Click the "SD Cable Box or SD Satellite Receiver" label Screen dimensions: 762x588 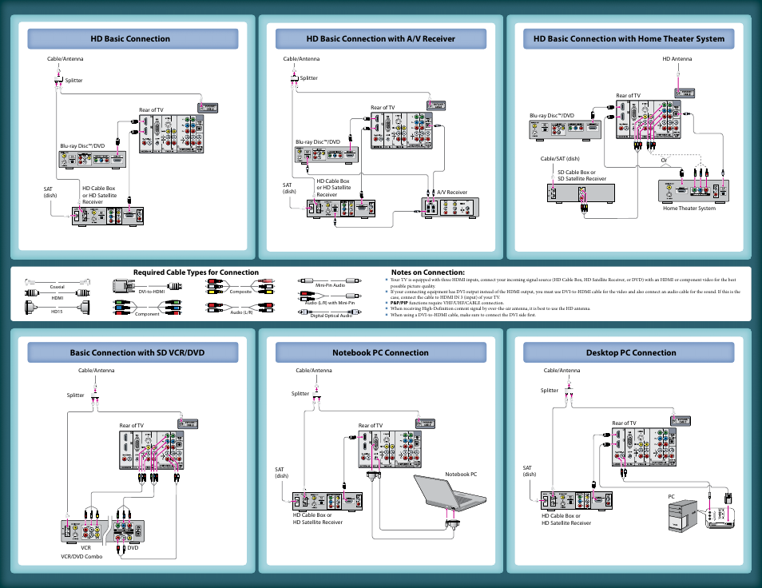(581, 176)
